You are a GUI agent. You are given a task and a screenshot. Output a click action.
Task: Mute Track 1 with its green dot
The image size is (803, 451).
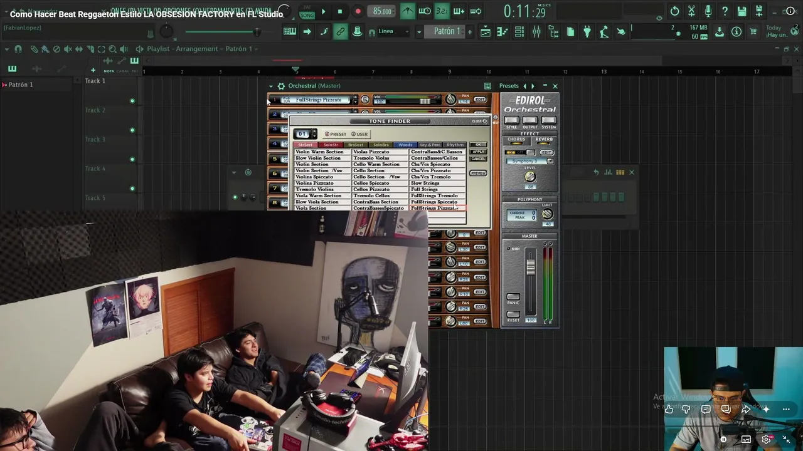[132, 101]
